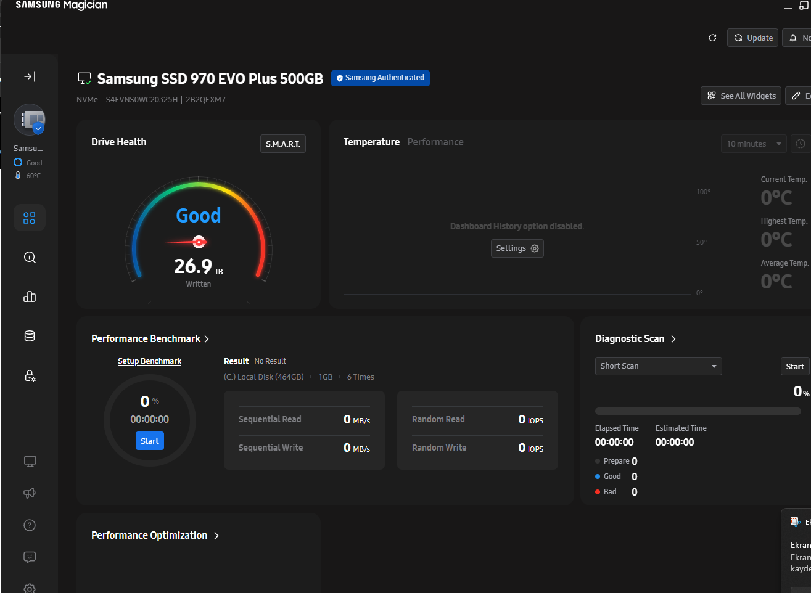811x593 pixels.
Task: Open the Performance Optimization section heading
Action: tap(155, 536)
